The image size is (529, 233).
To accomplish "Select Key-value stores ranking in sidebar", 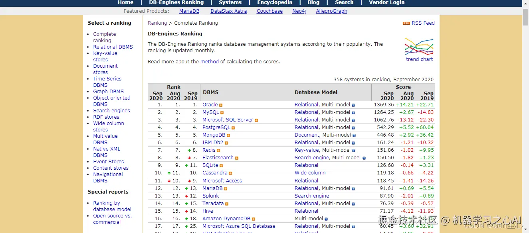I will point(105,57).
